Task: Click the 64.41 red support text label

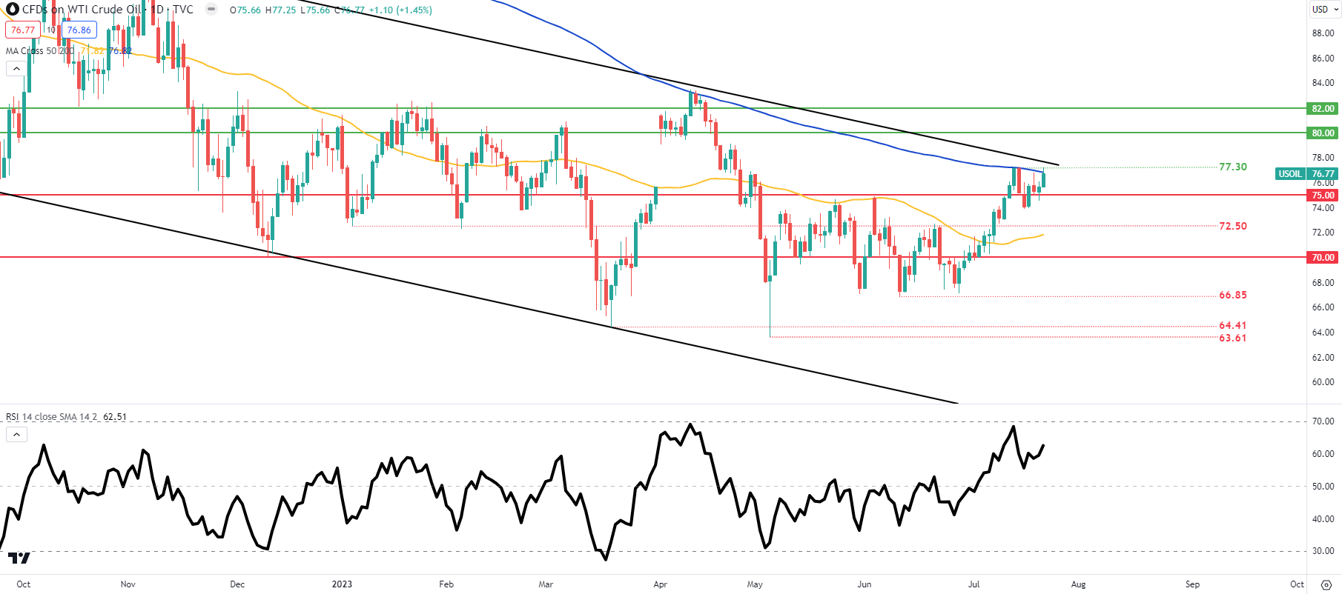Action: [x=1233, y=326]
